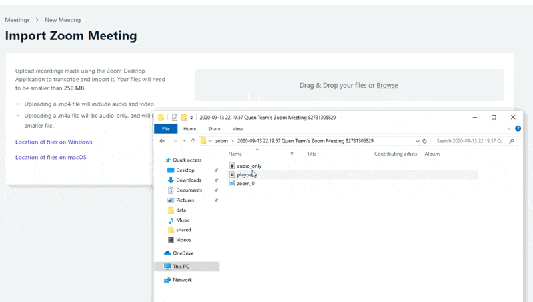Sort by Contributing artists column

coord(396,154)
